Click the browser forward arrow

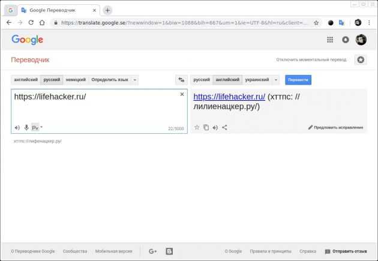20,23
